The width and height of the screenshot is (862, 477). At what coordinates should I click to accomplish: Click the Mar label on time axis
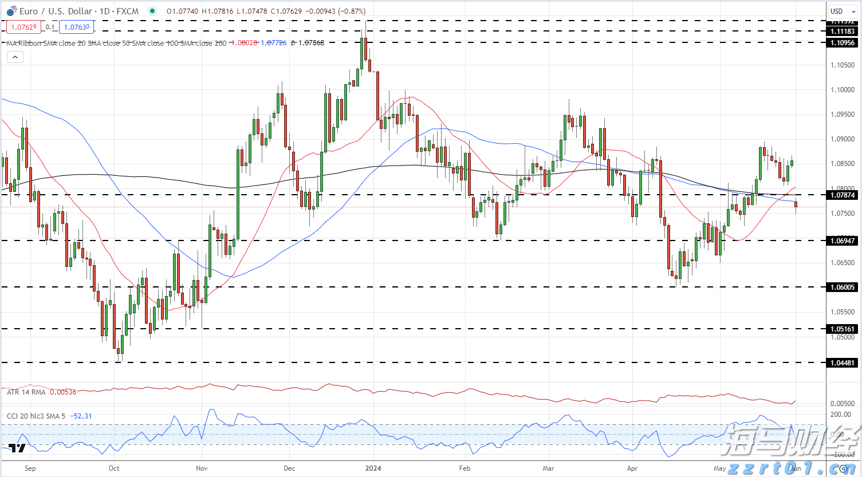[549, 468]
